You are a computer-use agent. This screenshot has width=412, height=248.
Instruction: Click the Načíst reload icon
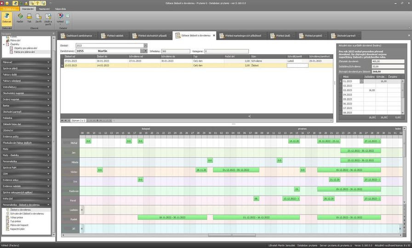click(20, 17)
